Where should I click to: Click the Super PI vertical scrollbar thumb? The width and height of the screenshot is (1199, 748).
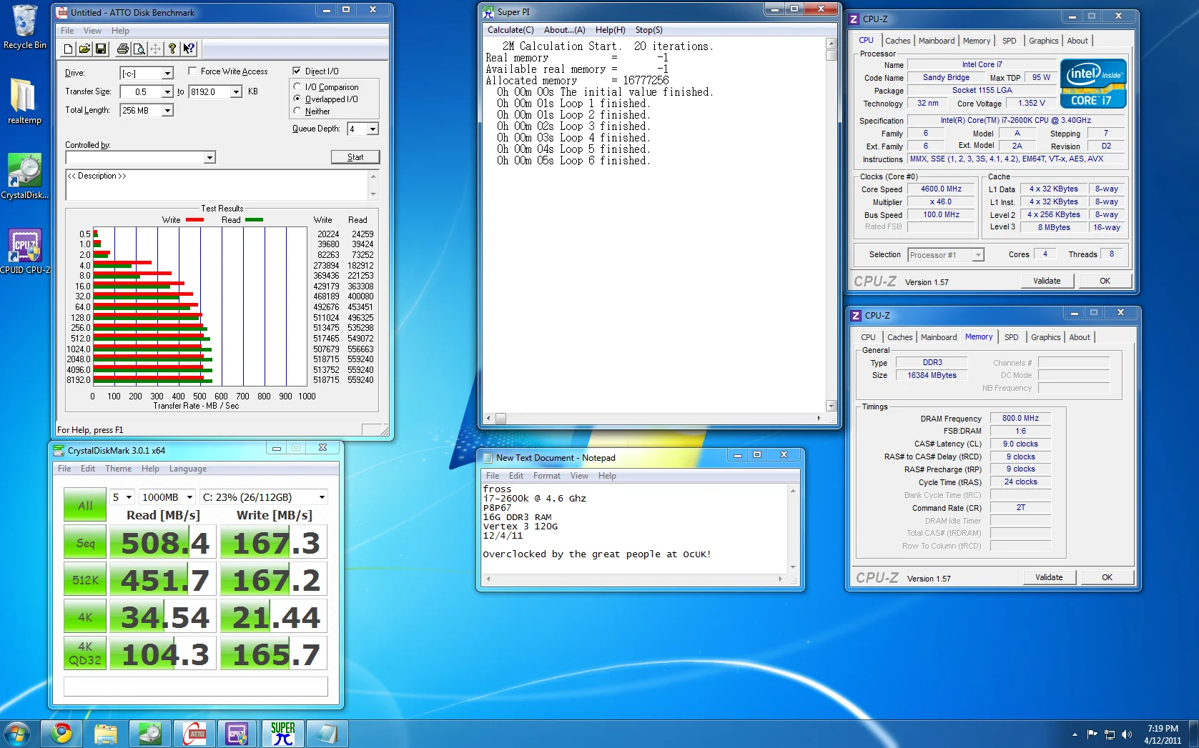[x=831, y=55]
